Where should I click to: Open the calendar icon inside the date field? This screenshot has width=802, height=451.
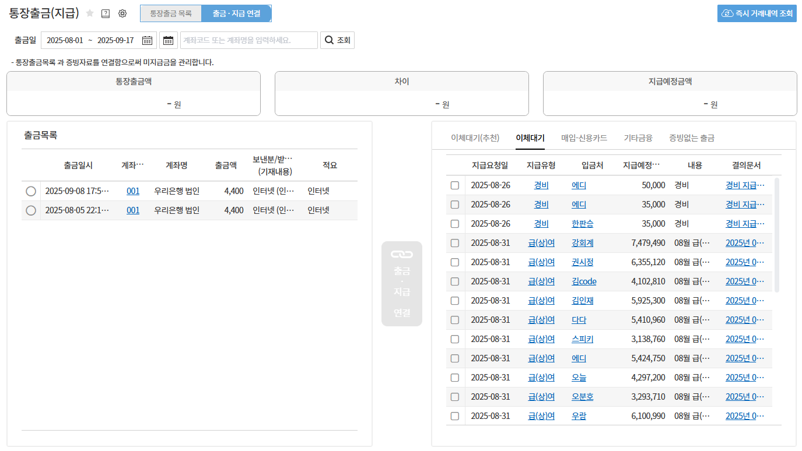[x=147, y=40]
